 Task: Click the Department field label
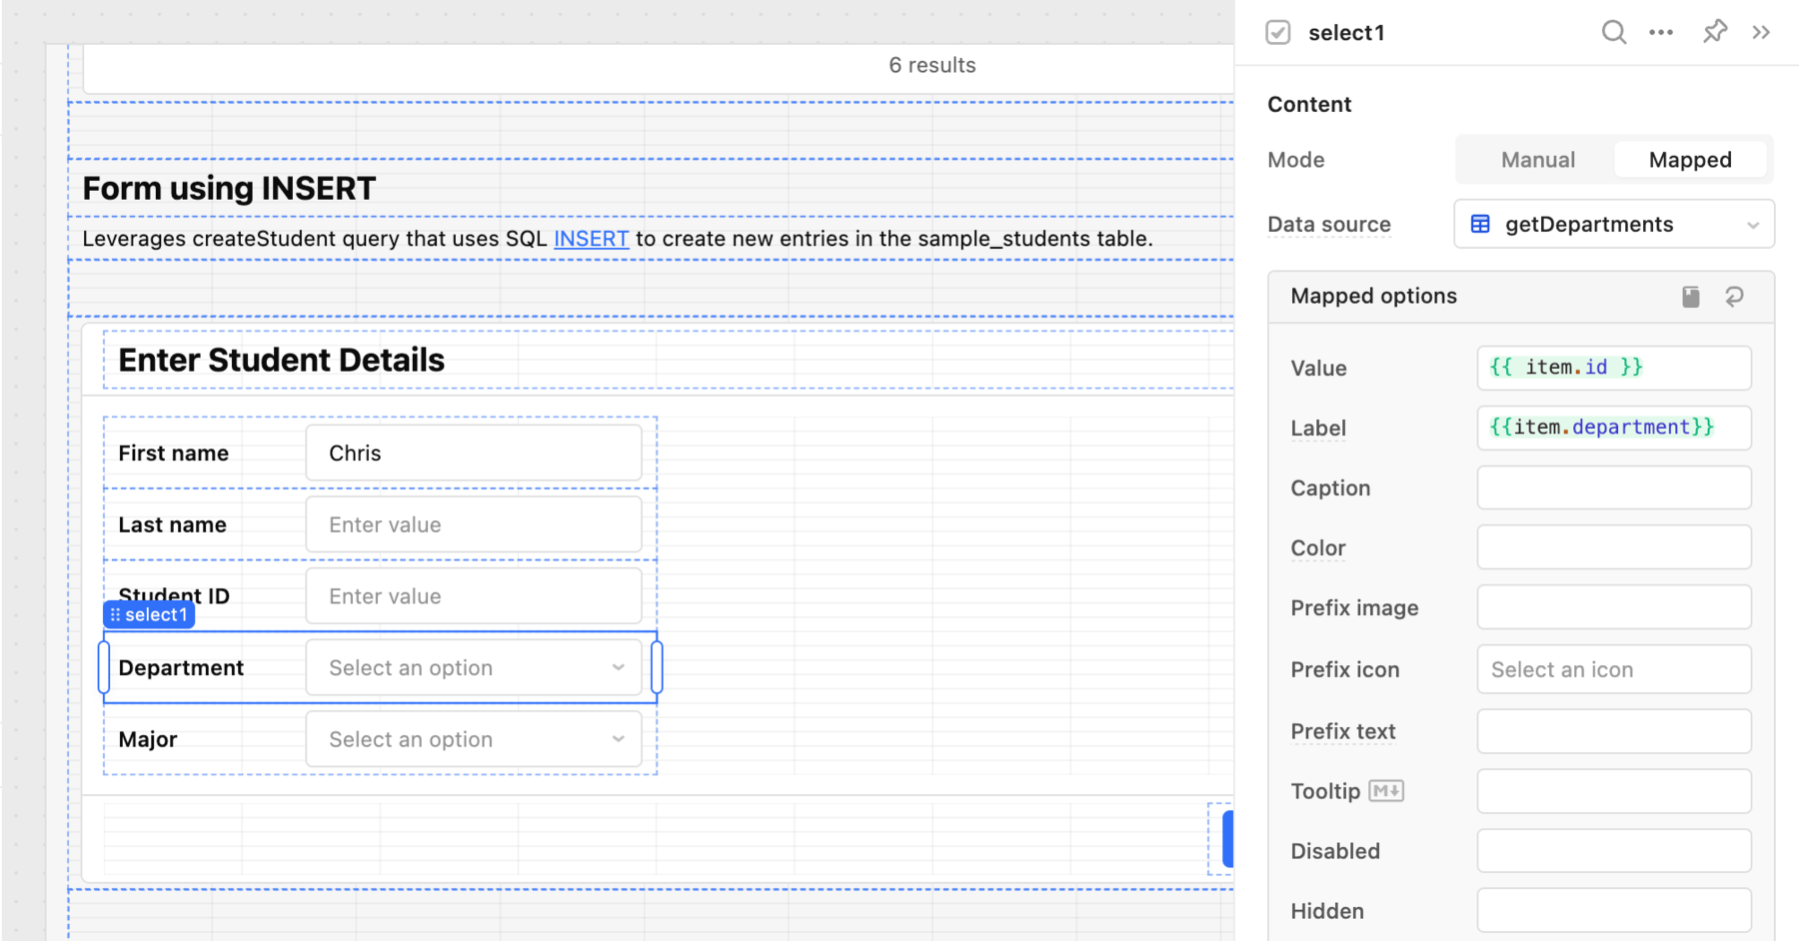(x=181, y=667)
